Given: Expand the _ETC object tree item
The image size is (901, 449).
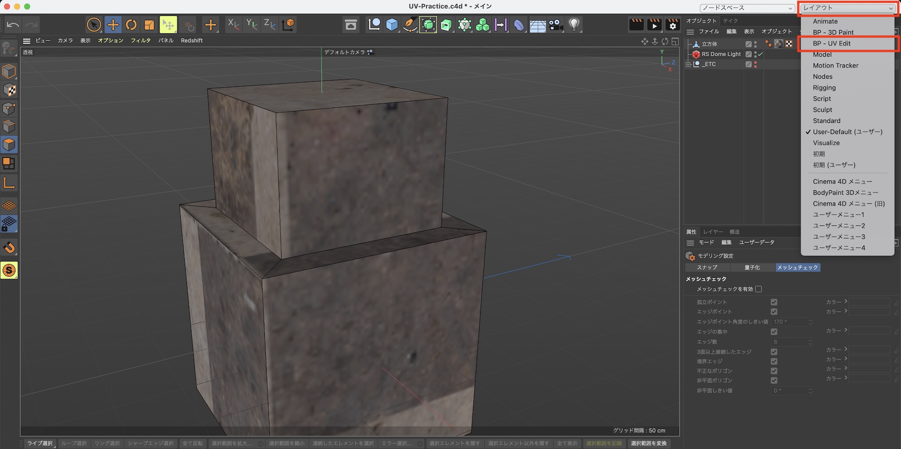Looking at the screenshot, I should pos(688,64).
